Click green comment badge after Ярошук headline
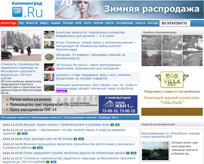Viewport: 204px width, 164px height. pyautogui.click(x=112, y=125)
